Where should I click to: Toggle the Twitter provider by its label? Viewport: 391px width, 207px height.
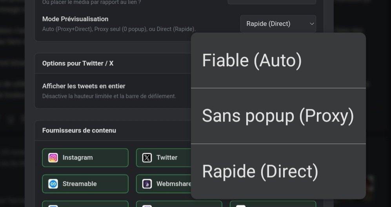167,158
